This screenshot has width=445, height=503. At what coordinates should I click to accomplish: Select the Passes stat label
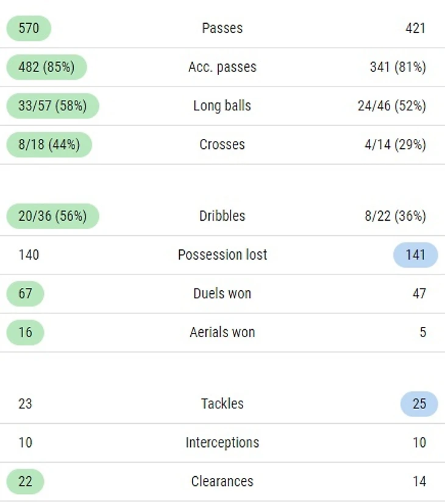(222, 28)
